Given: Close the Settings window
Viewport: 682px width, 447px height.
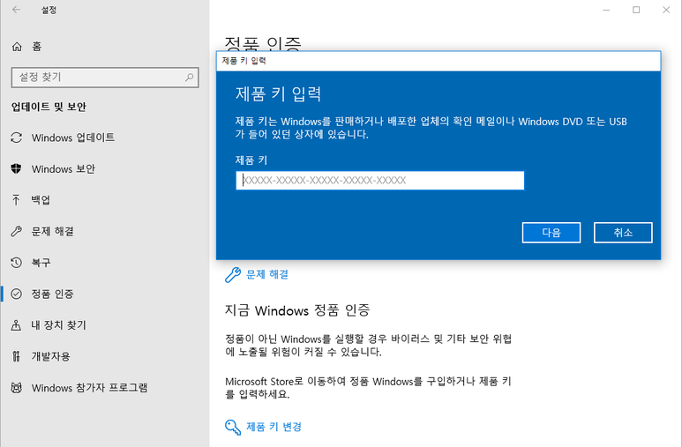Looking at the screenshot, I should 666,10.
